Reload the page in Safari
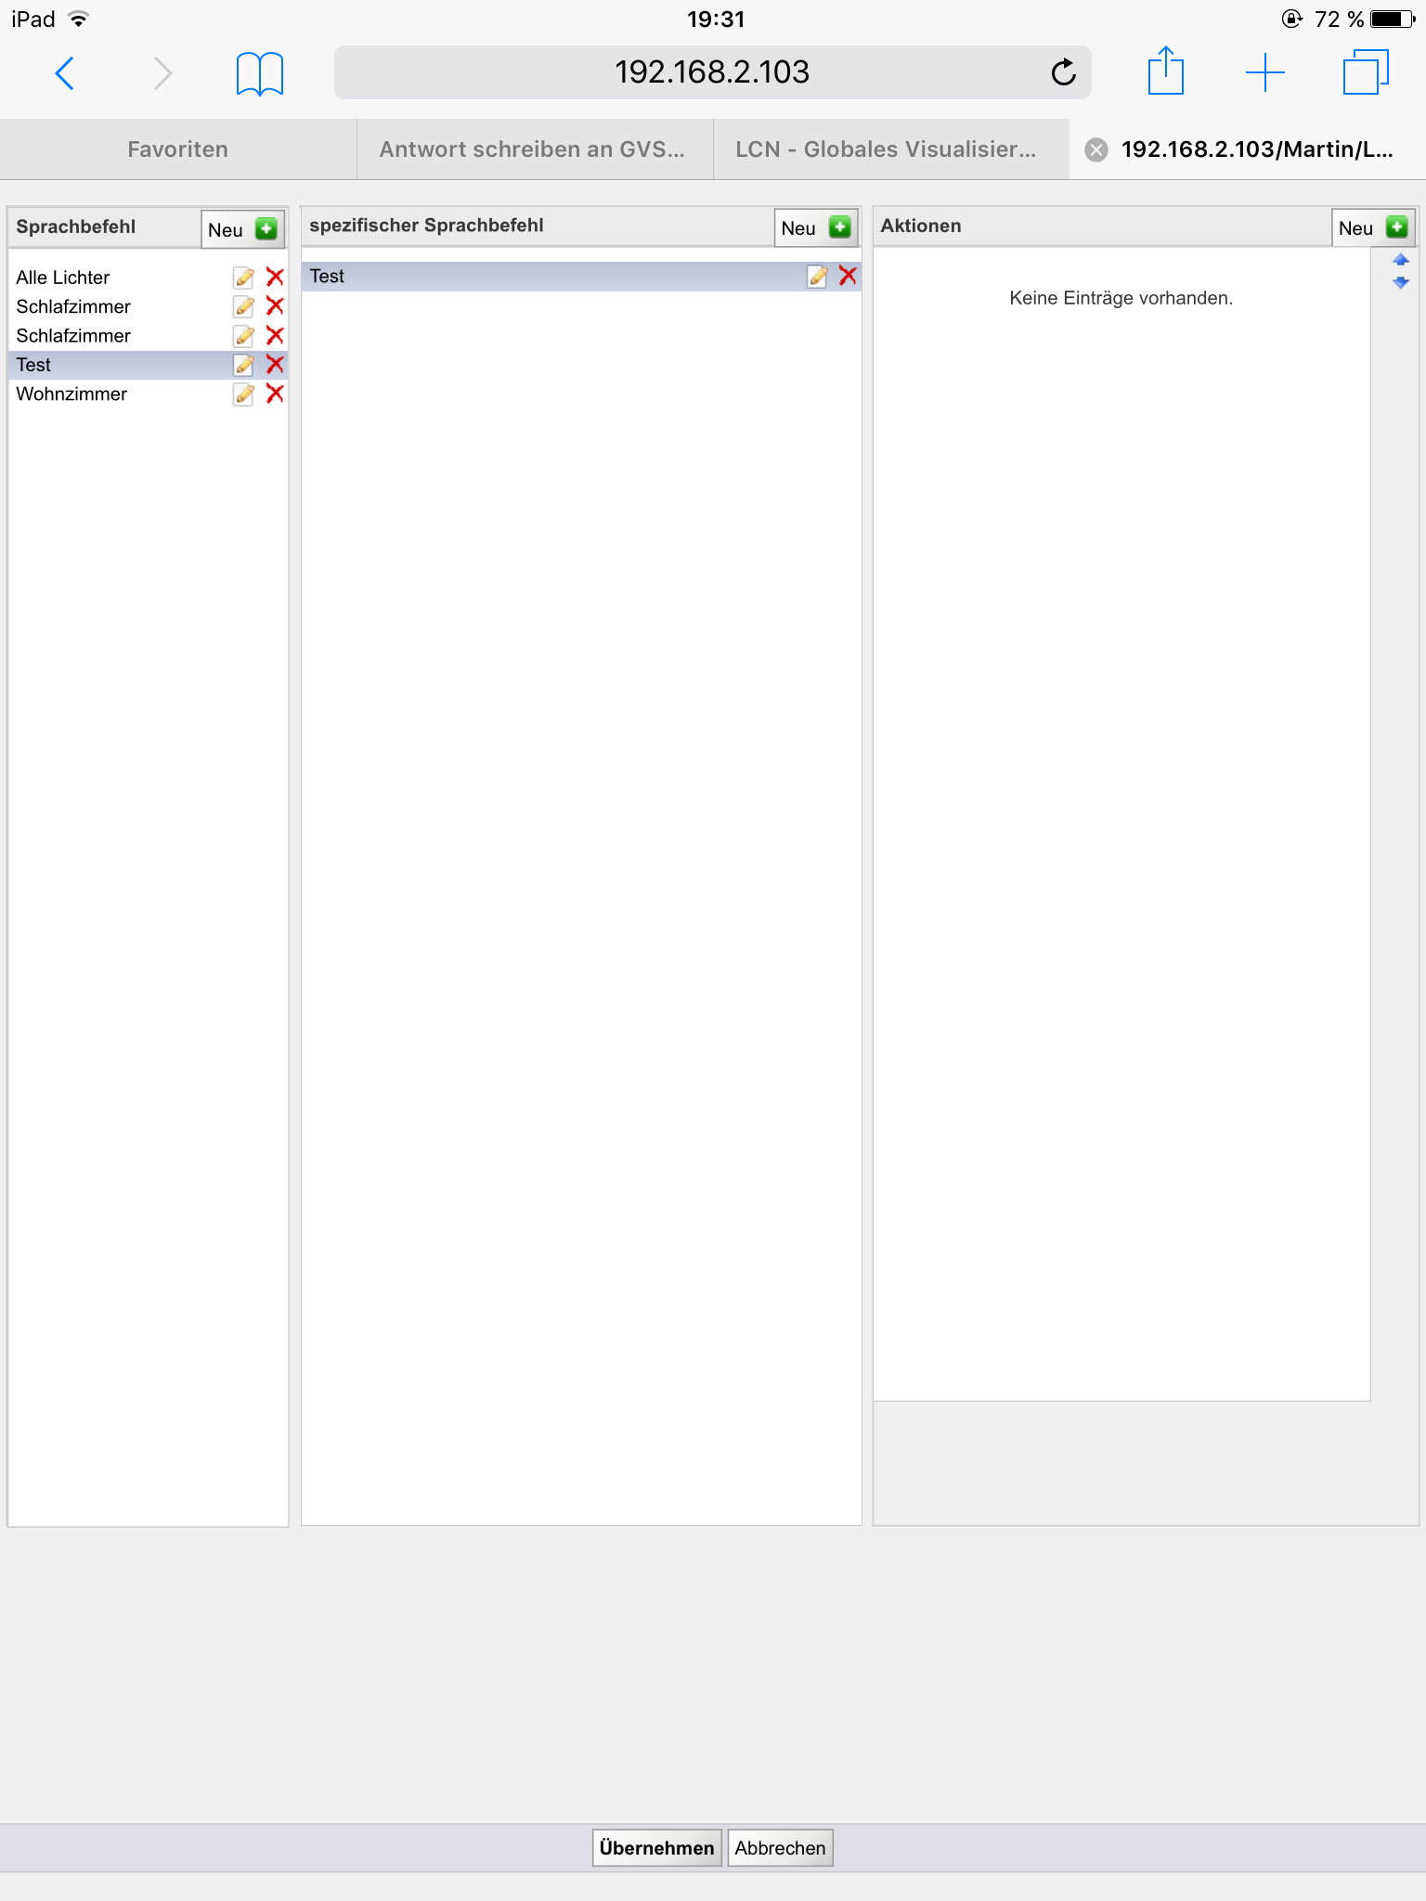 click(1063, 72)
